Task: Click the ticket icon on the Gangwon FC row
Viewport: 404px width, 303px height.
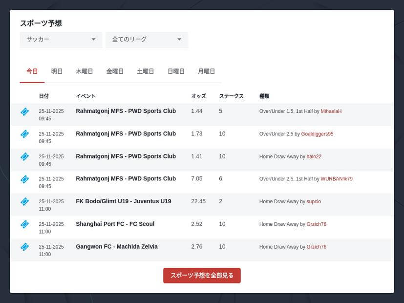Action: pos(24,247)
